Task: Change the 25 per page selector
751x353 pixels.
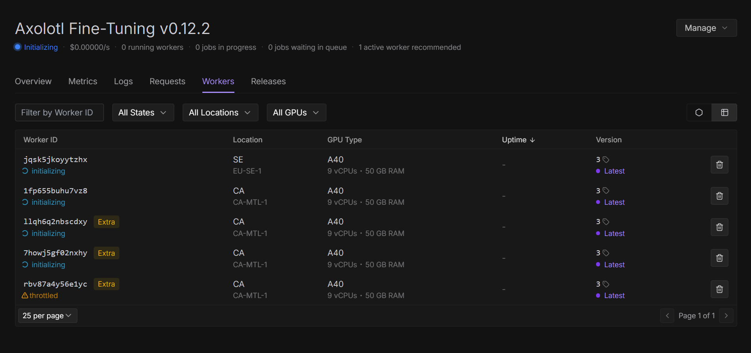Action: click(47, 315)
